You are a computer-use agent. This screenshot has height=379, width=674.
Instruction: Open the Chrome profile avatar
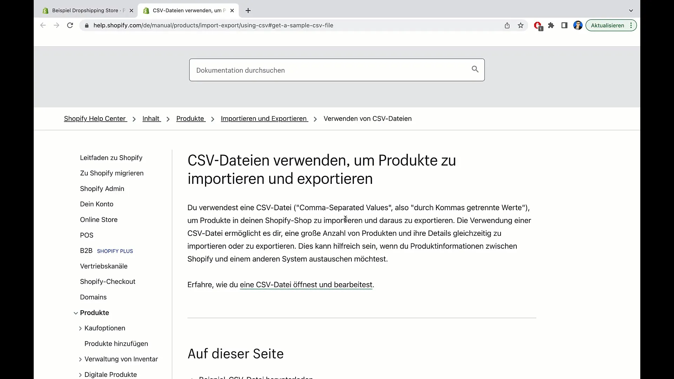coord(578,25)
